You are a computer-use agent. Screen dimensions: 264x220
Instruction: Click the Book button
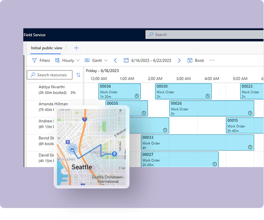coord(196,60)
